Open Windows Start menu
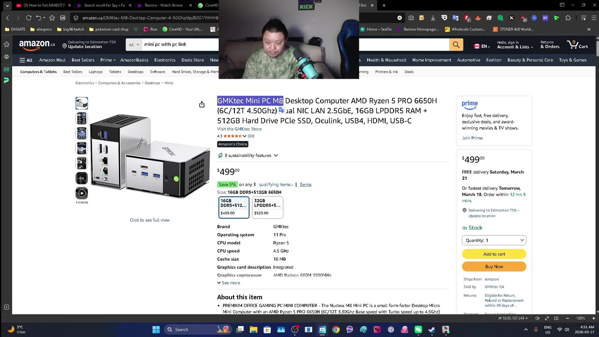The height and width of the screenshot is (337, 599). pos(156,330)
